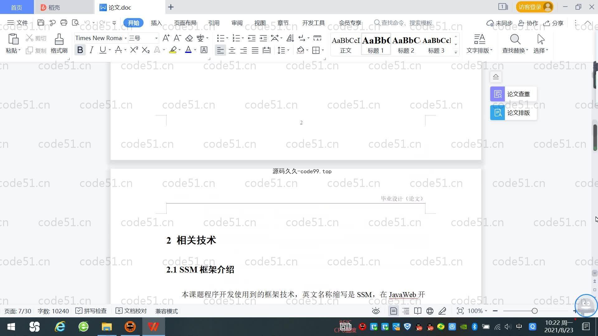
Task: Apply distributed alignment
Action: pos(267,50)
